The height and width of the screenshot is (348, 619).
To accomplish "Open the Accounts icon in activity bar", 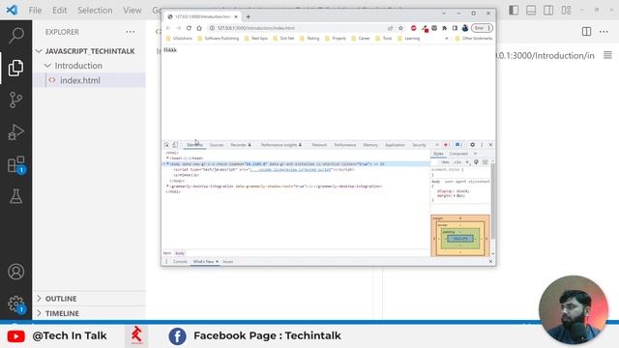I will (15, 272).
